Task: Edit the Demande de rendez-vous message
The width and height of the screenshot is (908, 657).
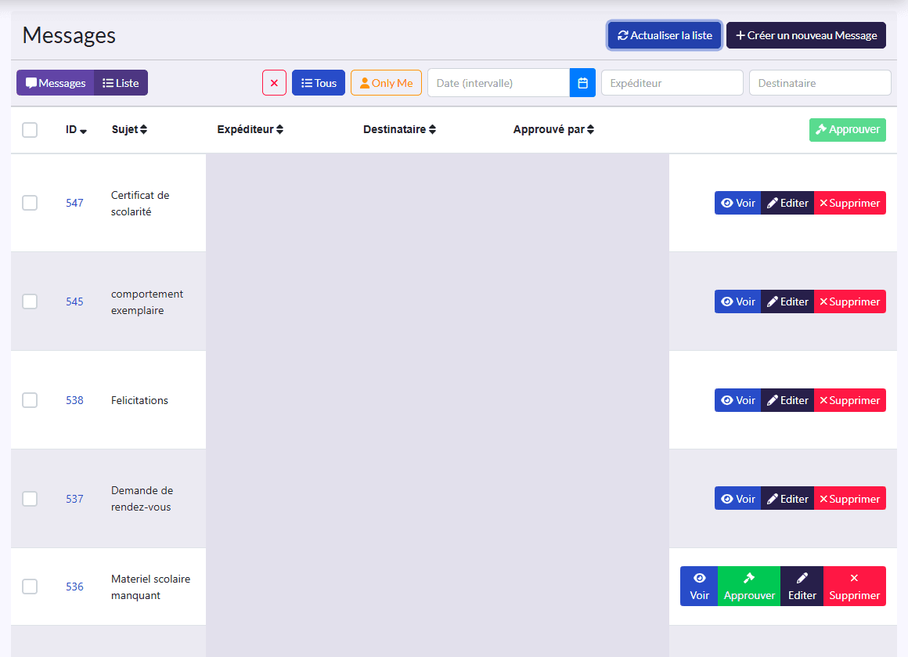Action: point(787,498)
